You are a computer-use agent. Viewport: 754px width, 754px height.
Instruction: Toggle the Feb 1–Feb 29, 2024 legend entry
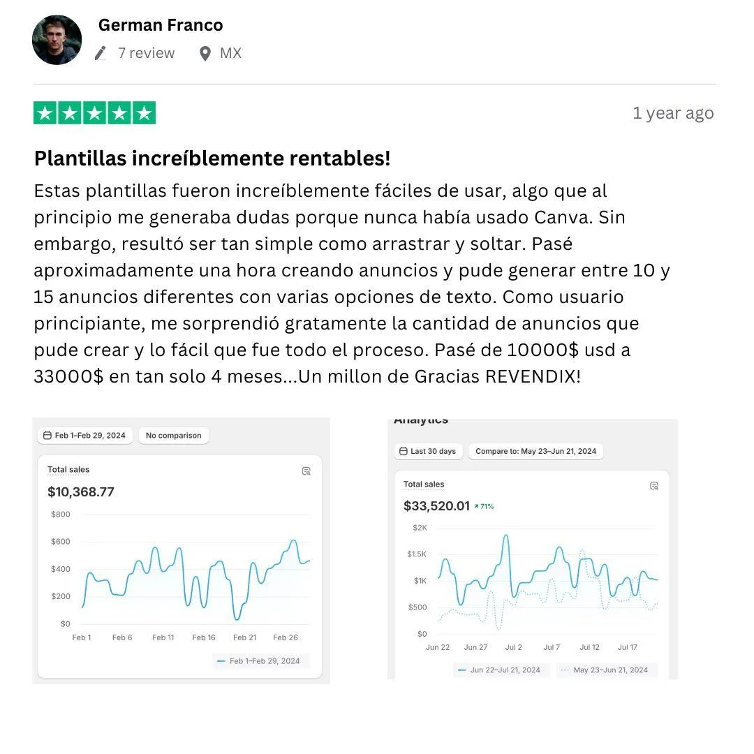click(260, 660)
